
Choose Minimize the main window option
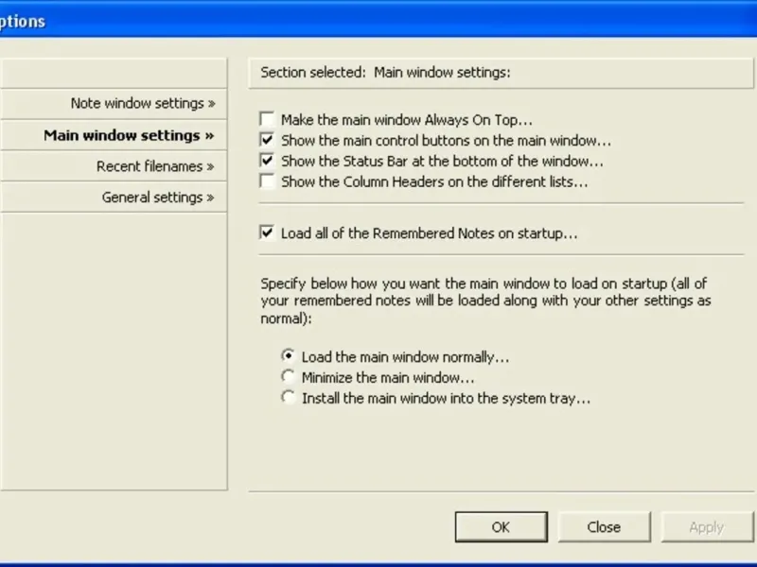coord(289,378)
